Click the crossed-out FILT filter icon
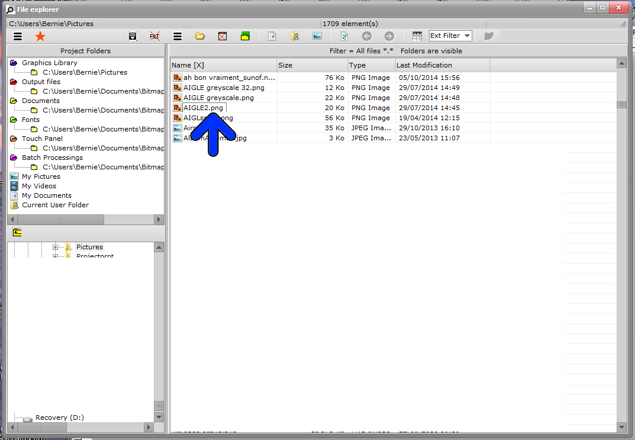The width and height of the screenshot is (635, 440). coord(154,37)
